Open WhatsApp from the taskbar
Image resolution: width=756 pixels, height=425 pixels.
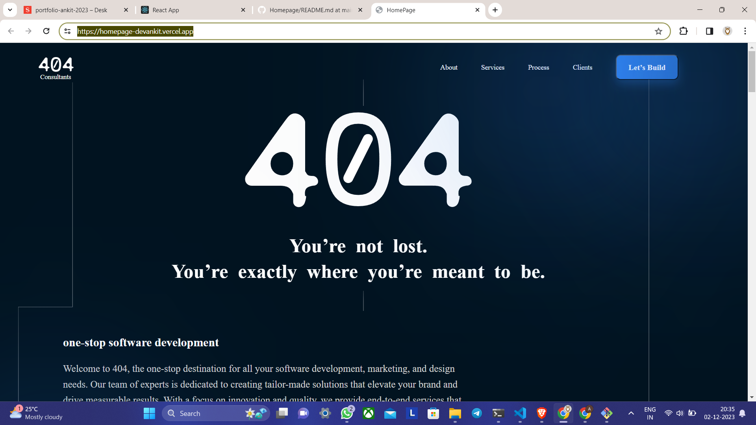click(x=346, y=413)
